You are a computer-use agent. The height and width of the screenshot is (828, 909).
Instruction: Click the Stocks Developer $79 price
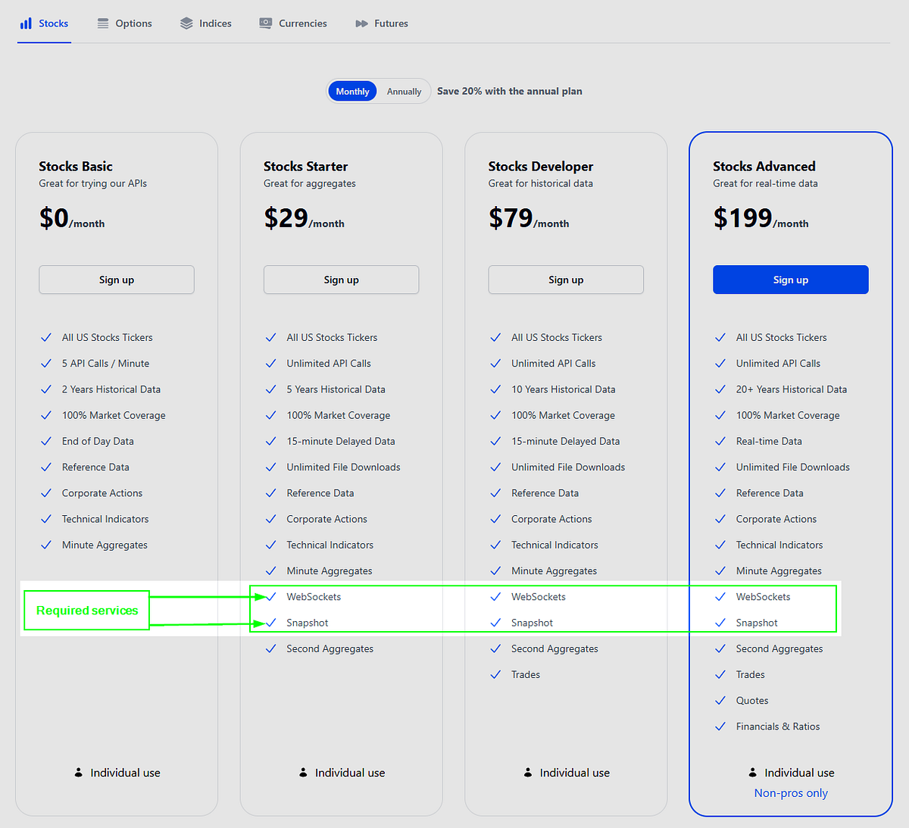tap(511, 218)
